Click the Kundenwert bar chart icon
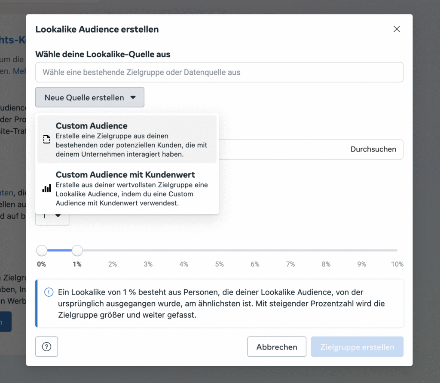Viewport: 440px width, 383px height. click(46, 188)
